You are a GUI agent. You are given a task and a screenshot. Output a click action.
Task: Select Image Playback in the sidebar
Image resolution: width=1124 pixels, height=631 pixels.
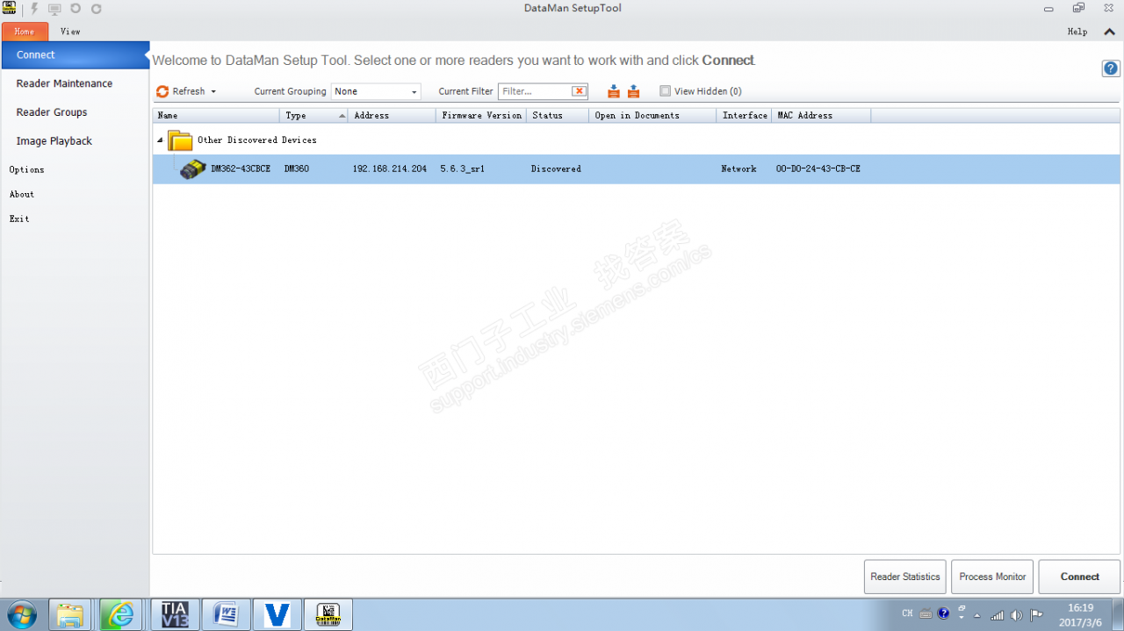click(x=54, y=140)
